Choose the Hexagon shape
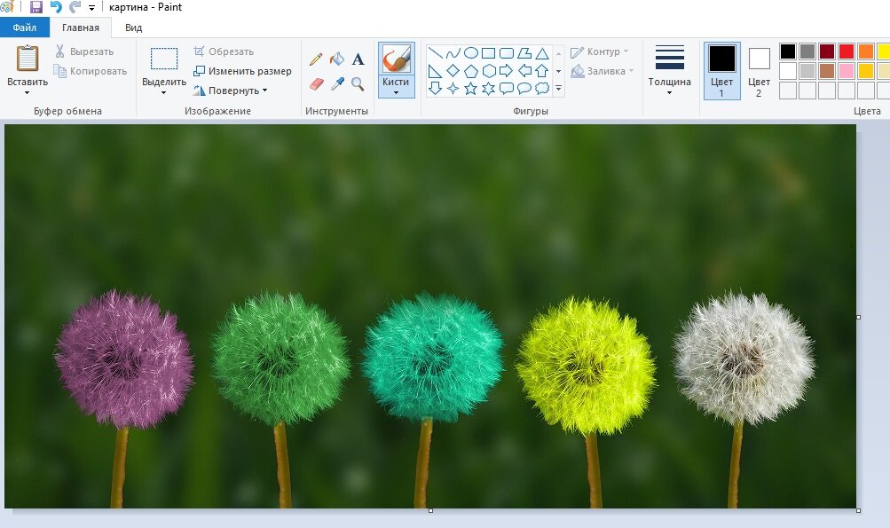This screenshot has width=890, height=528. pos(488,71)
